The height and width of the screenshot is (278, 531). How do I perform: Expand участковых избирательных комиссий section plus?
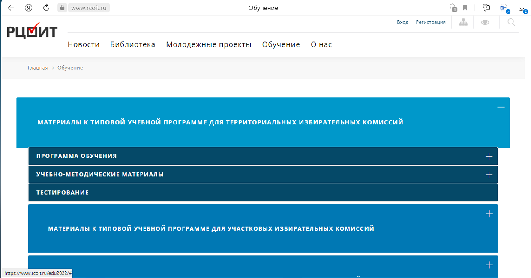[489, 214]
